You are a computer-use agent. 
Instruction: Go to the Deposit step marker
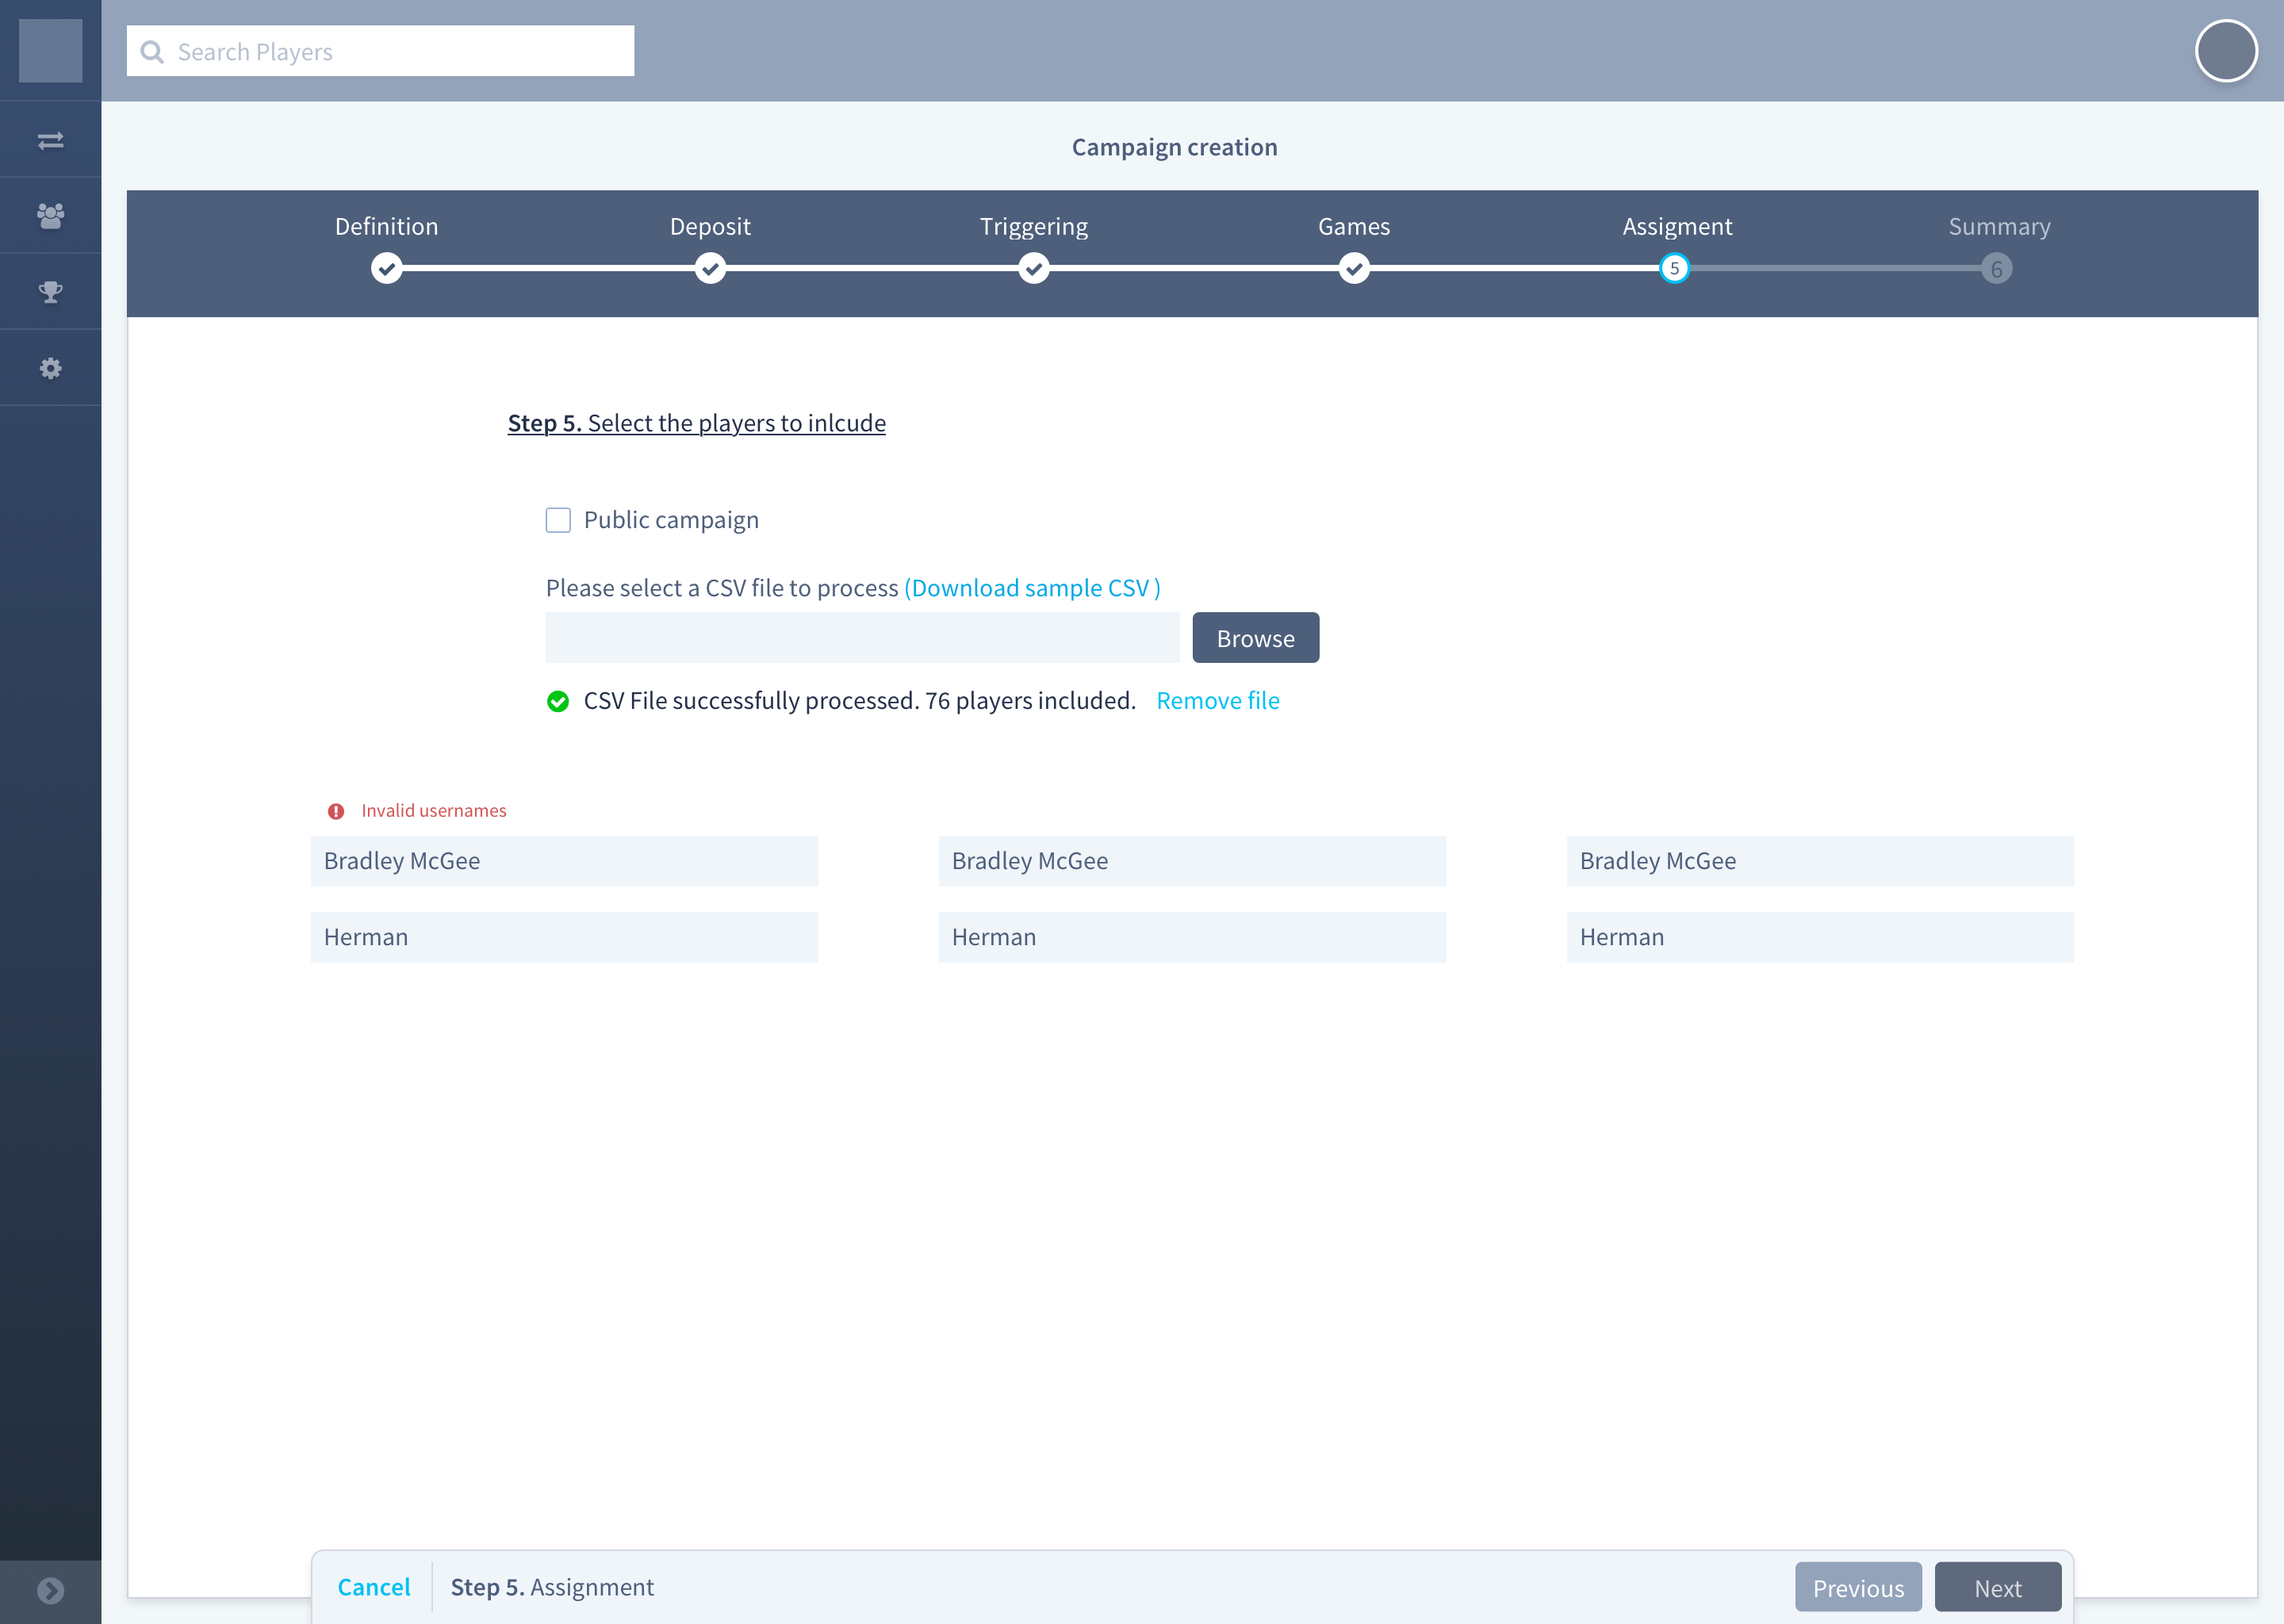pyautogui.click(x=710, y=268)
